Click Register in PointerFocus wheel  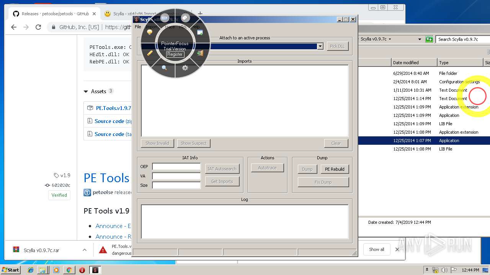click(175, 54)
